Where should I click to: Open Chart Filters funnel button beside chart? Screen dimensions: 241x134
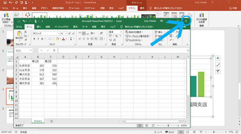(218, 72)
